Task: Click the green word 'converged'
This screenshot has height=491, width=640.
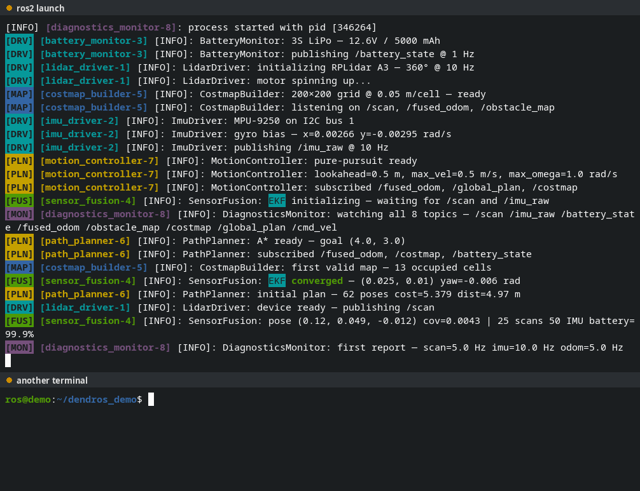Action: [317, 281]
